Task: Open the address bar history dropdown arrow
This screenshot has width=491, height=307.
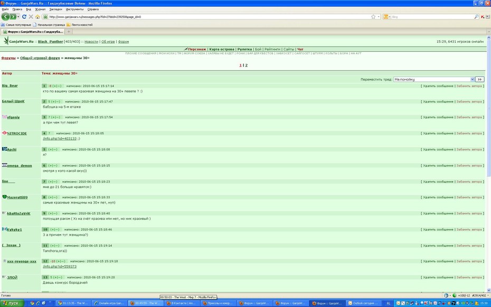Action: tap(379, 16)
